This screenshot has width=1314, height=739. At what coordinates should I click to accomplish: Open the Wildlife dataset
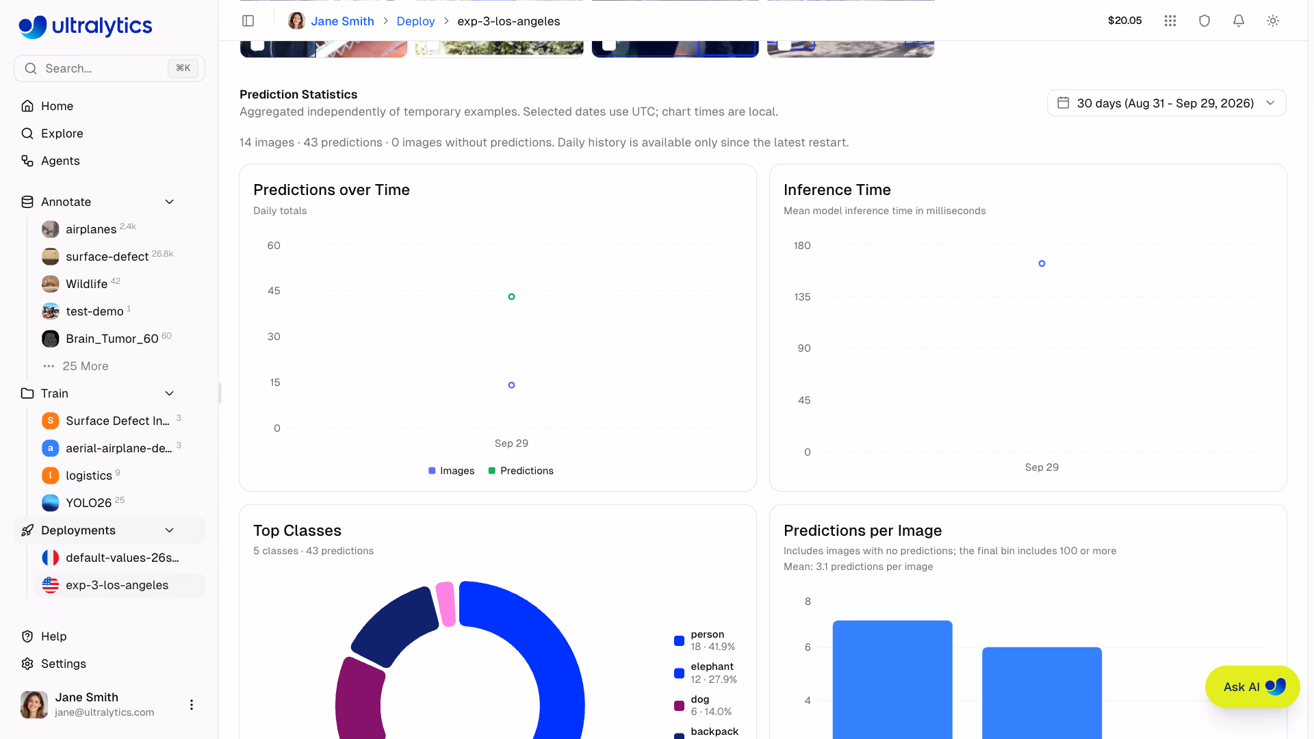pyautogui.click(x=120, y=284)
